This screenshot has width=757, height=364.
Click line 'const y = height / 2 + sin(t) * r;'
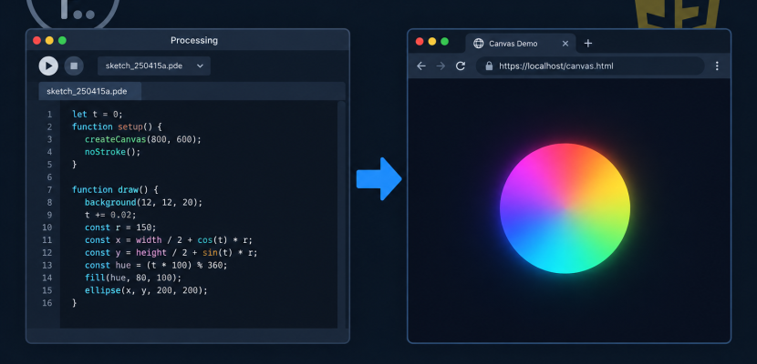(171, 252)
